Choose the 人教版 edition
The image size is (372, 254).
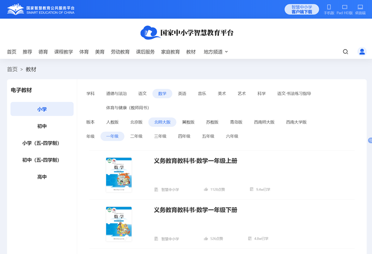112,122
